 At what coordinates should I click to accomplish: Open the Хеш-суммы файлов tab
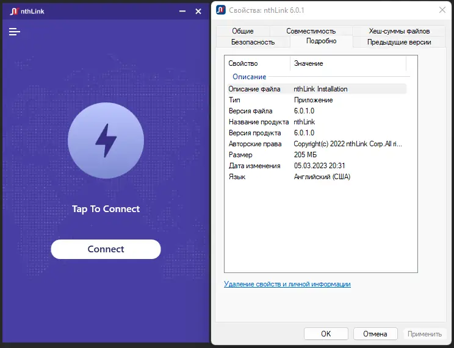[399, 31]
